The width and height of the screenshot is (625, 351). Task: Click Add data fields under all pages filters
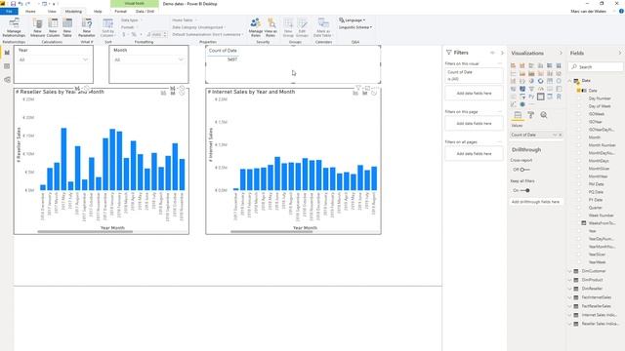tap(474, 154)
